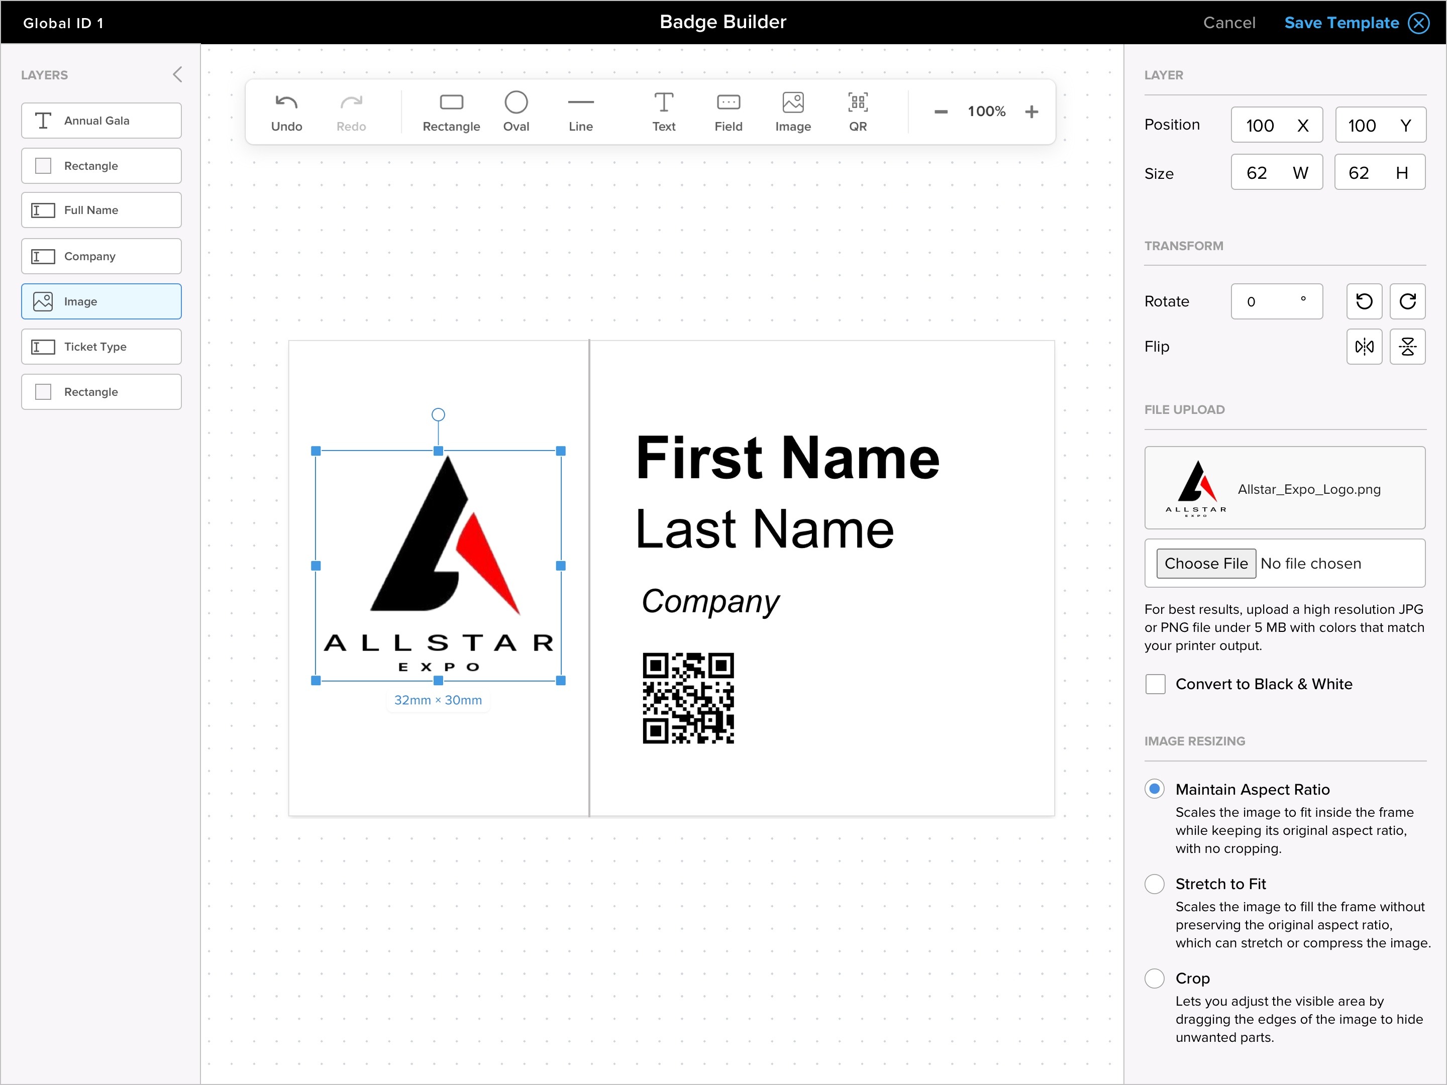Select Stretch to Fit resizing option

1154,884
